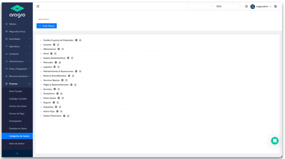Click the globe icon beside Mercadeo
Viewport: 285px width, 159px height.
pyautogui.click(x=56, y=62)
